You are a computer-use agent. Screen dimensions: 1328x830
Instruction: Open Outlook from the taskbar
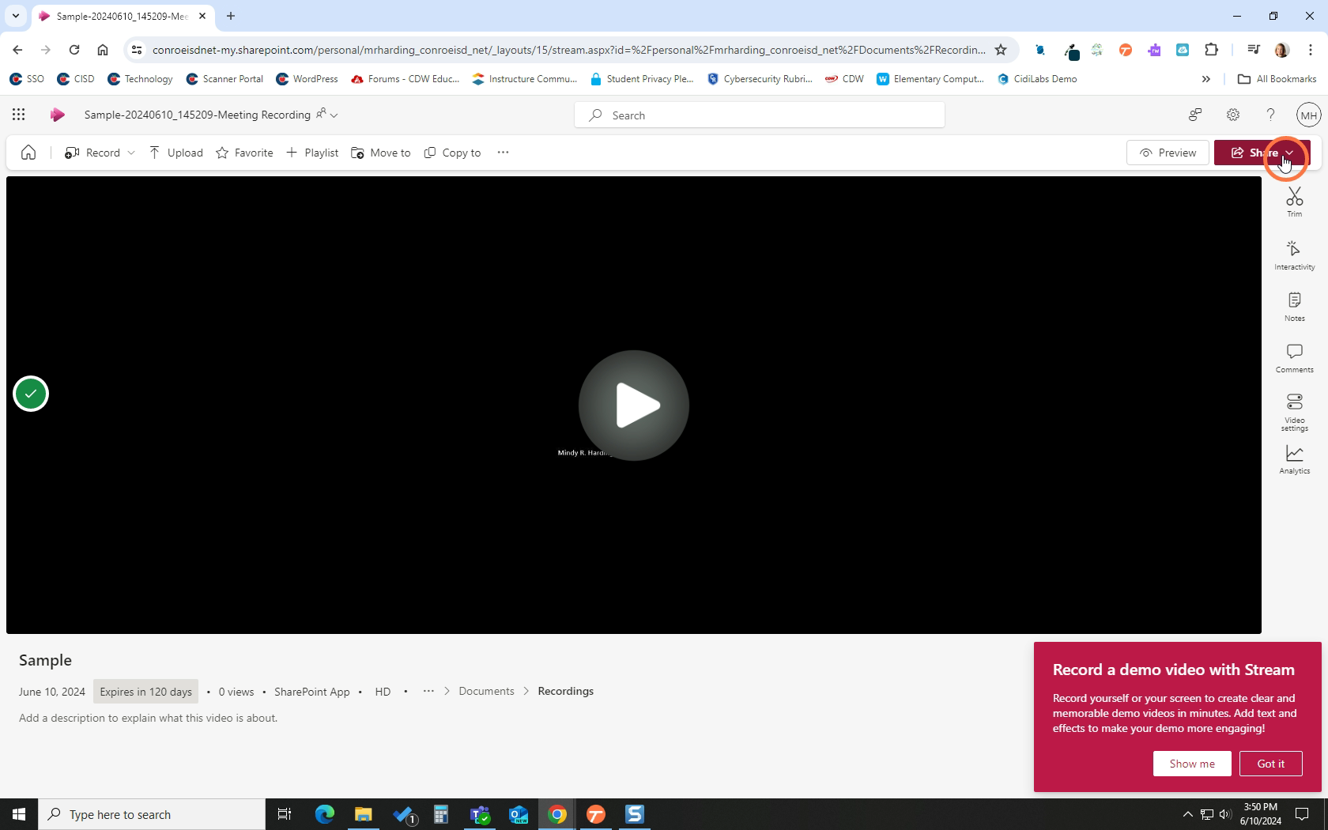(519, 814)
